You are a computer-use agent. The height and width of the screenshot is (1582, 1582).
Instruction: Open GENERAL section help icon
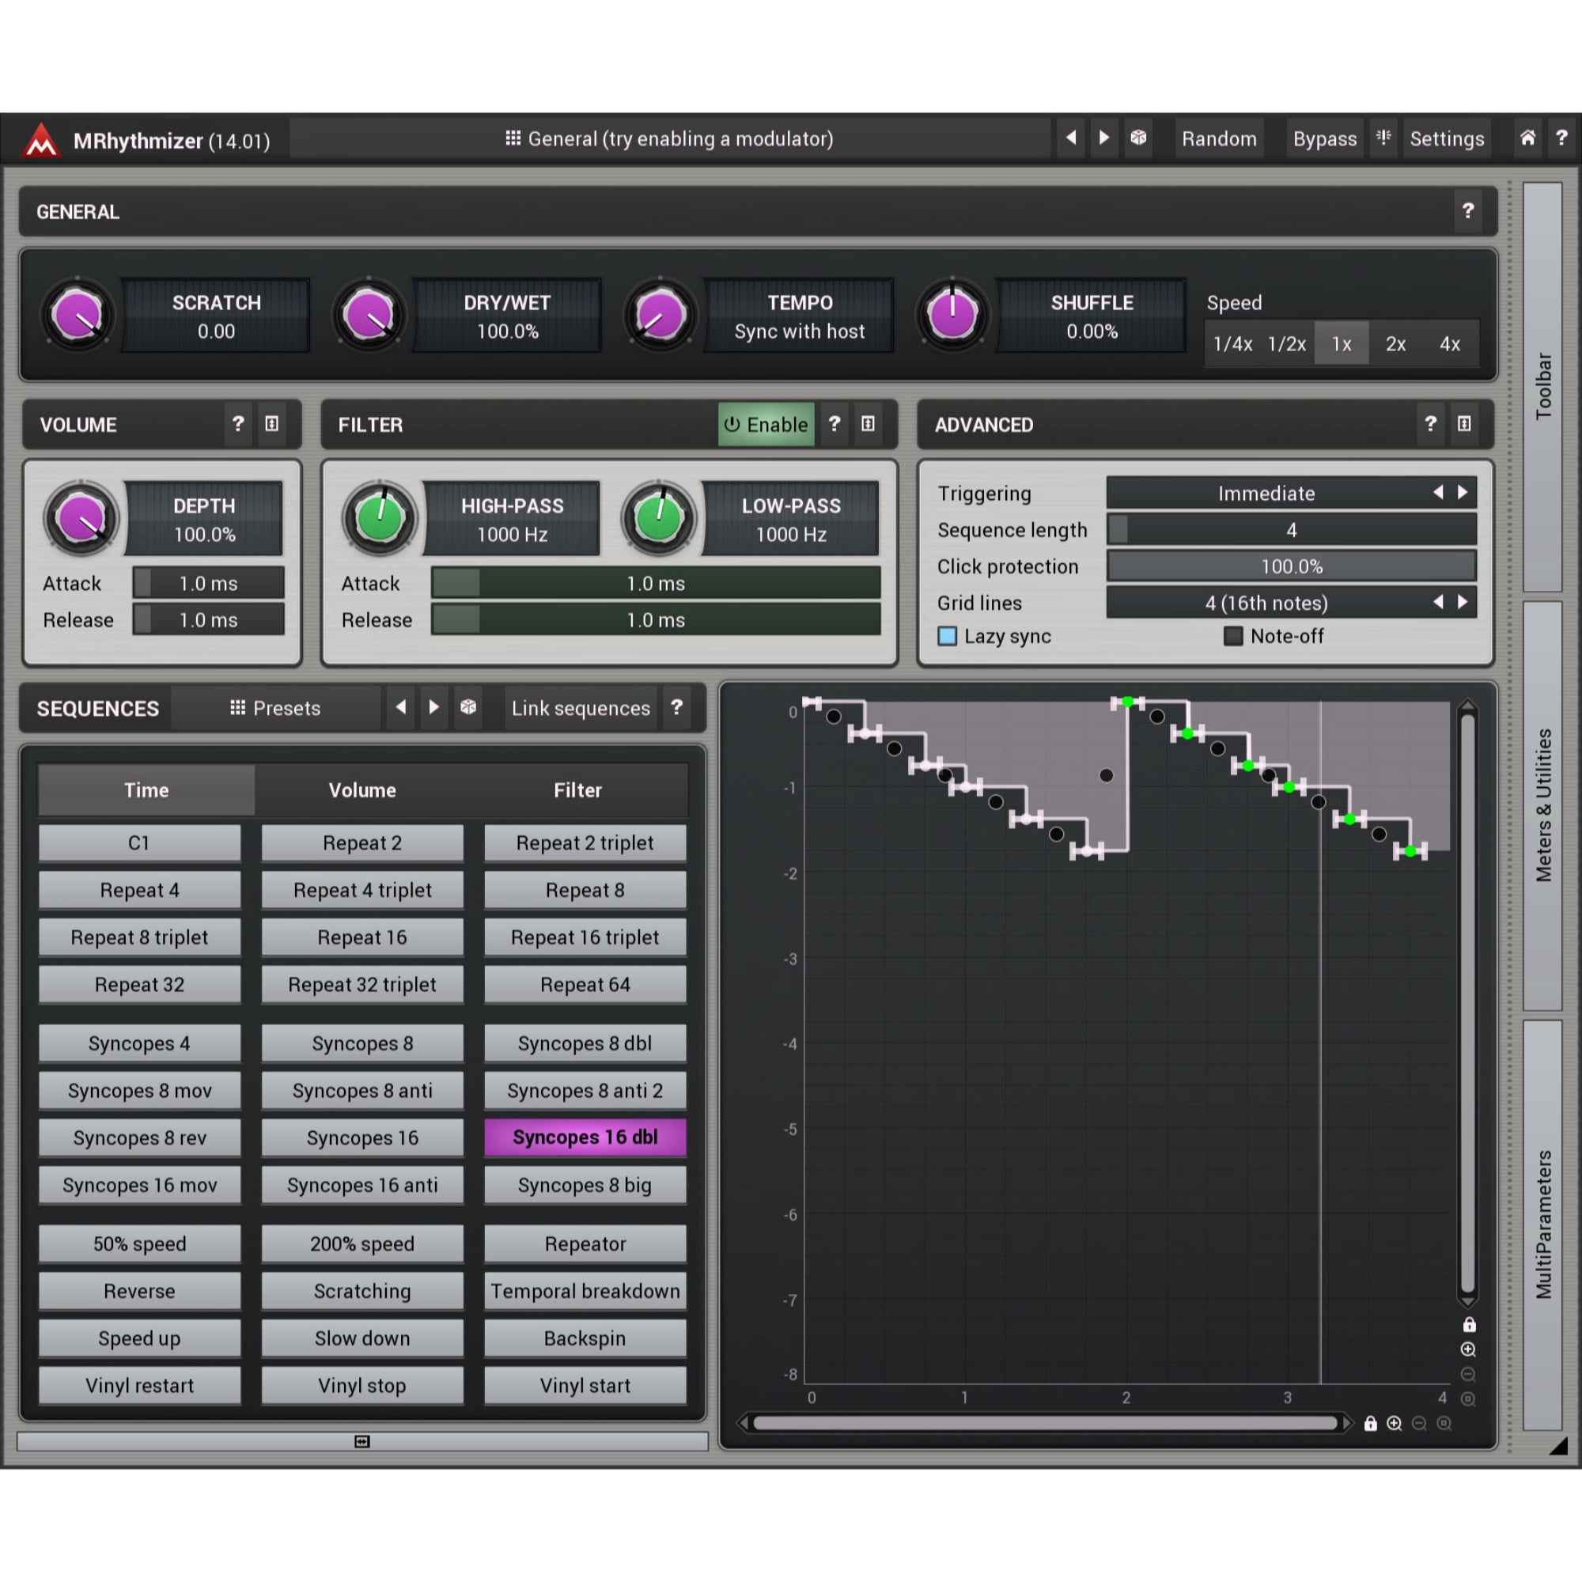click(1467, 211)
